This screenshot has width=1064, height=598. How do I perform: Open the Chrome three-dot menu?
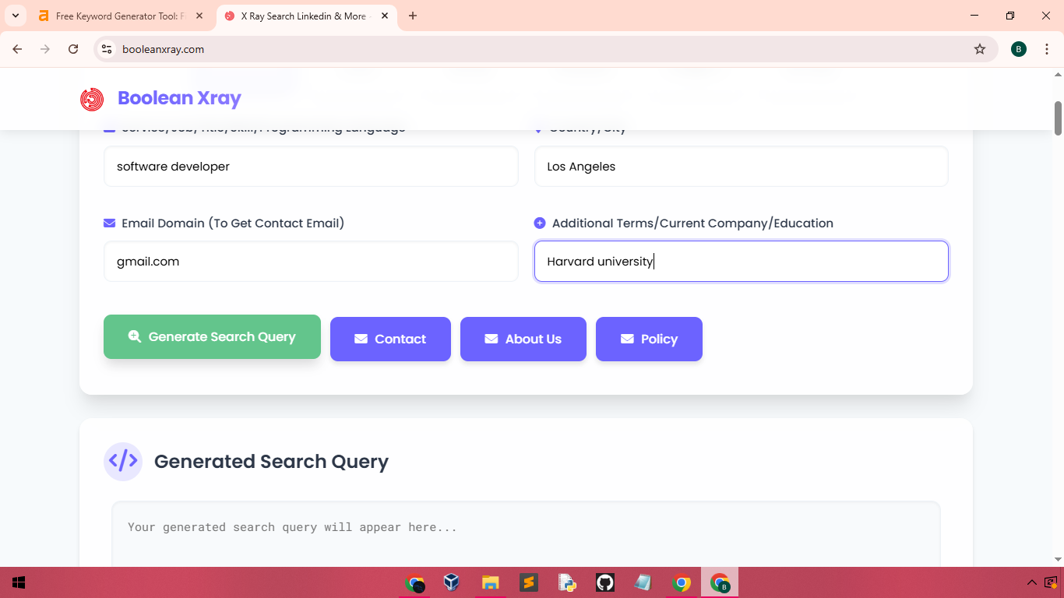(1047, 49)
